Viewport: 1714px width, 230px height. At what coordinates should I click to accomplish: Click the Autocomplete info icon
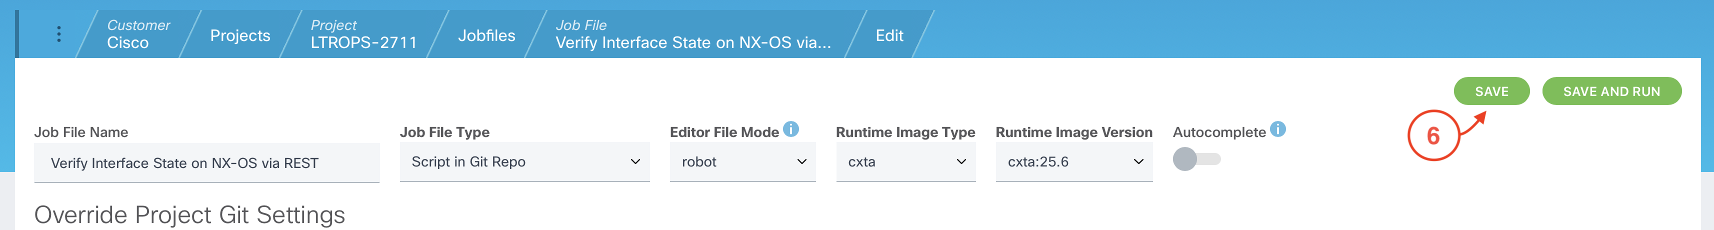point(1277,129)
